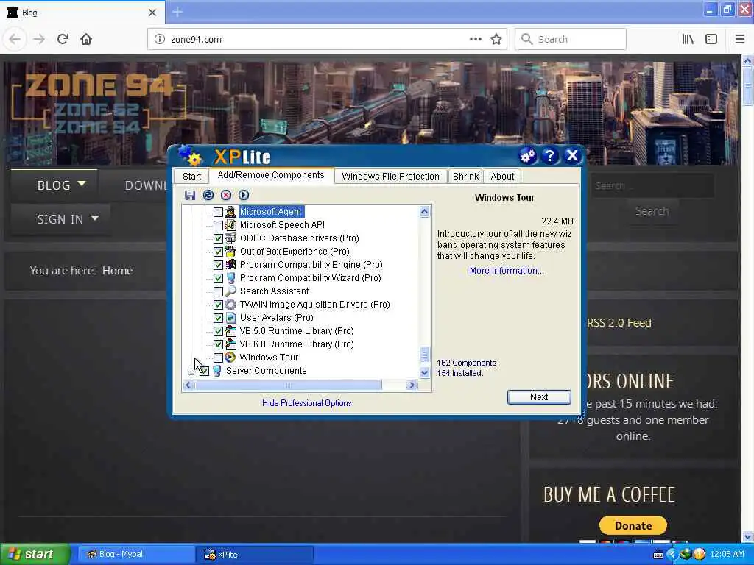Screen dimensions: 754x565
Task: Open the SIGN IN dropdown menu
Action: [67, 219]
